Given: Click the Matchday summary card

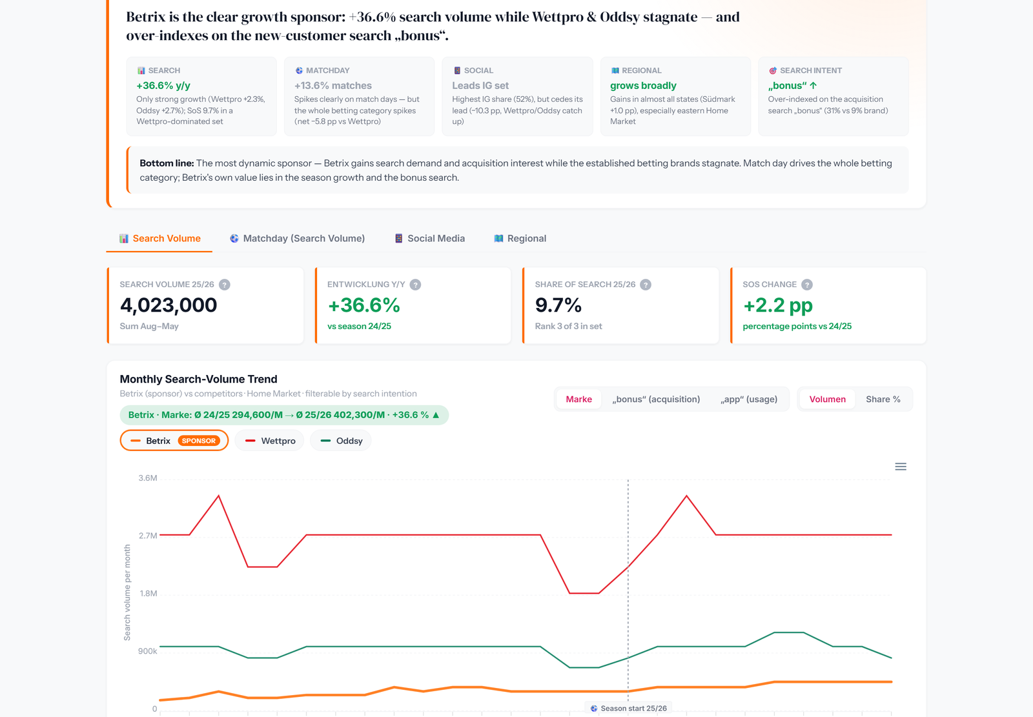Looking at the screenshot, I should (359, 96).
